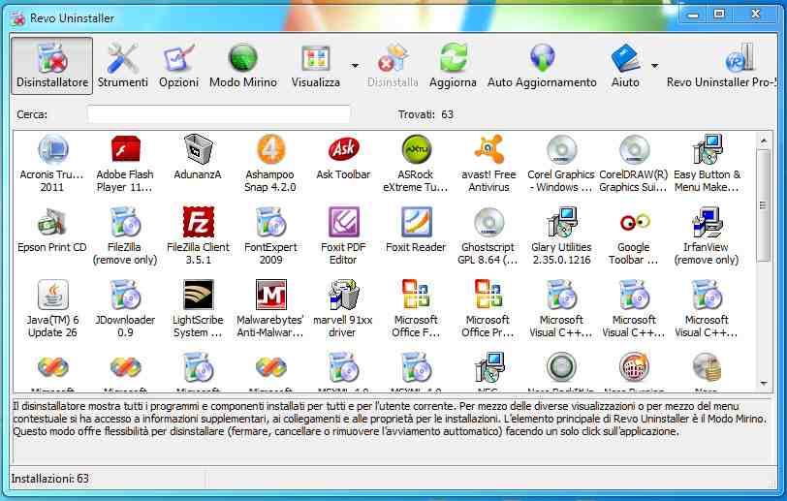This screenshot has height=501, width=787.
Task: Select JDownloader 0.9
Action: [x=125, y=309]
